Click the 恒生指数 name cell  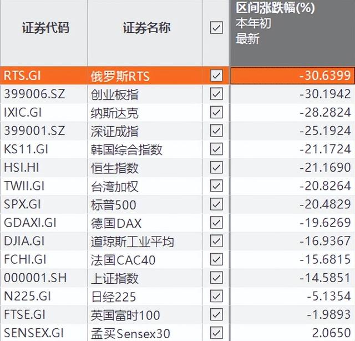click(x=145, y=167)
